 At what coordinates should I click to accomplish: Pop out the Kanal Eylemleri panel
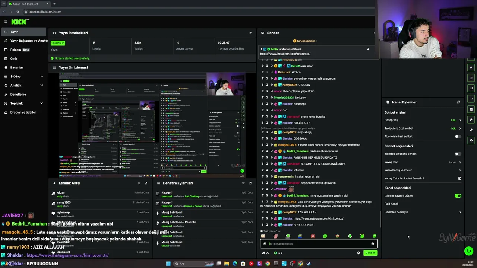(x=458, y=102)
